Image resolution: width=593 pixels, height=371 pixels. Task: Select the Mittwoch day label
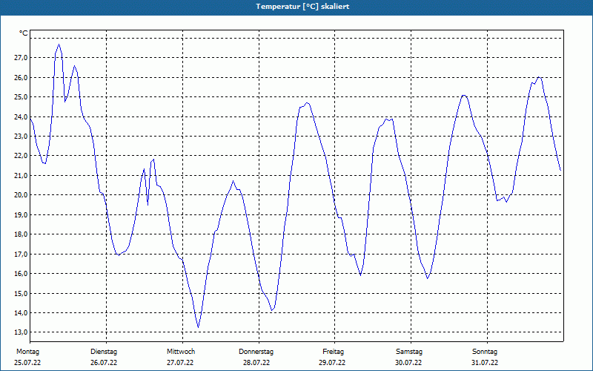(181, 352)
